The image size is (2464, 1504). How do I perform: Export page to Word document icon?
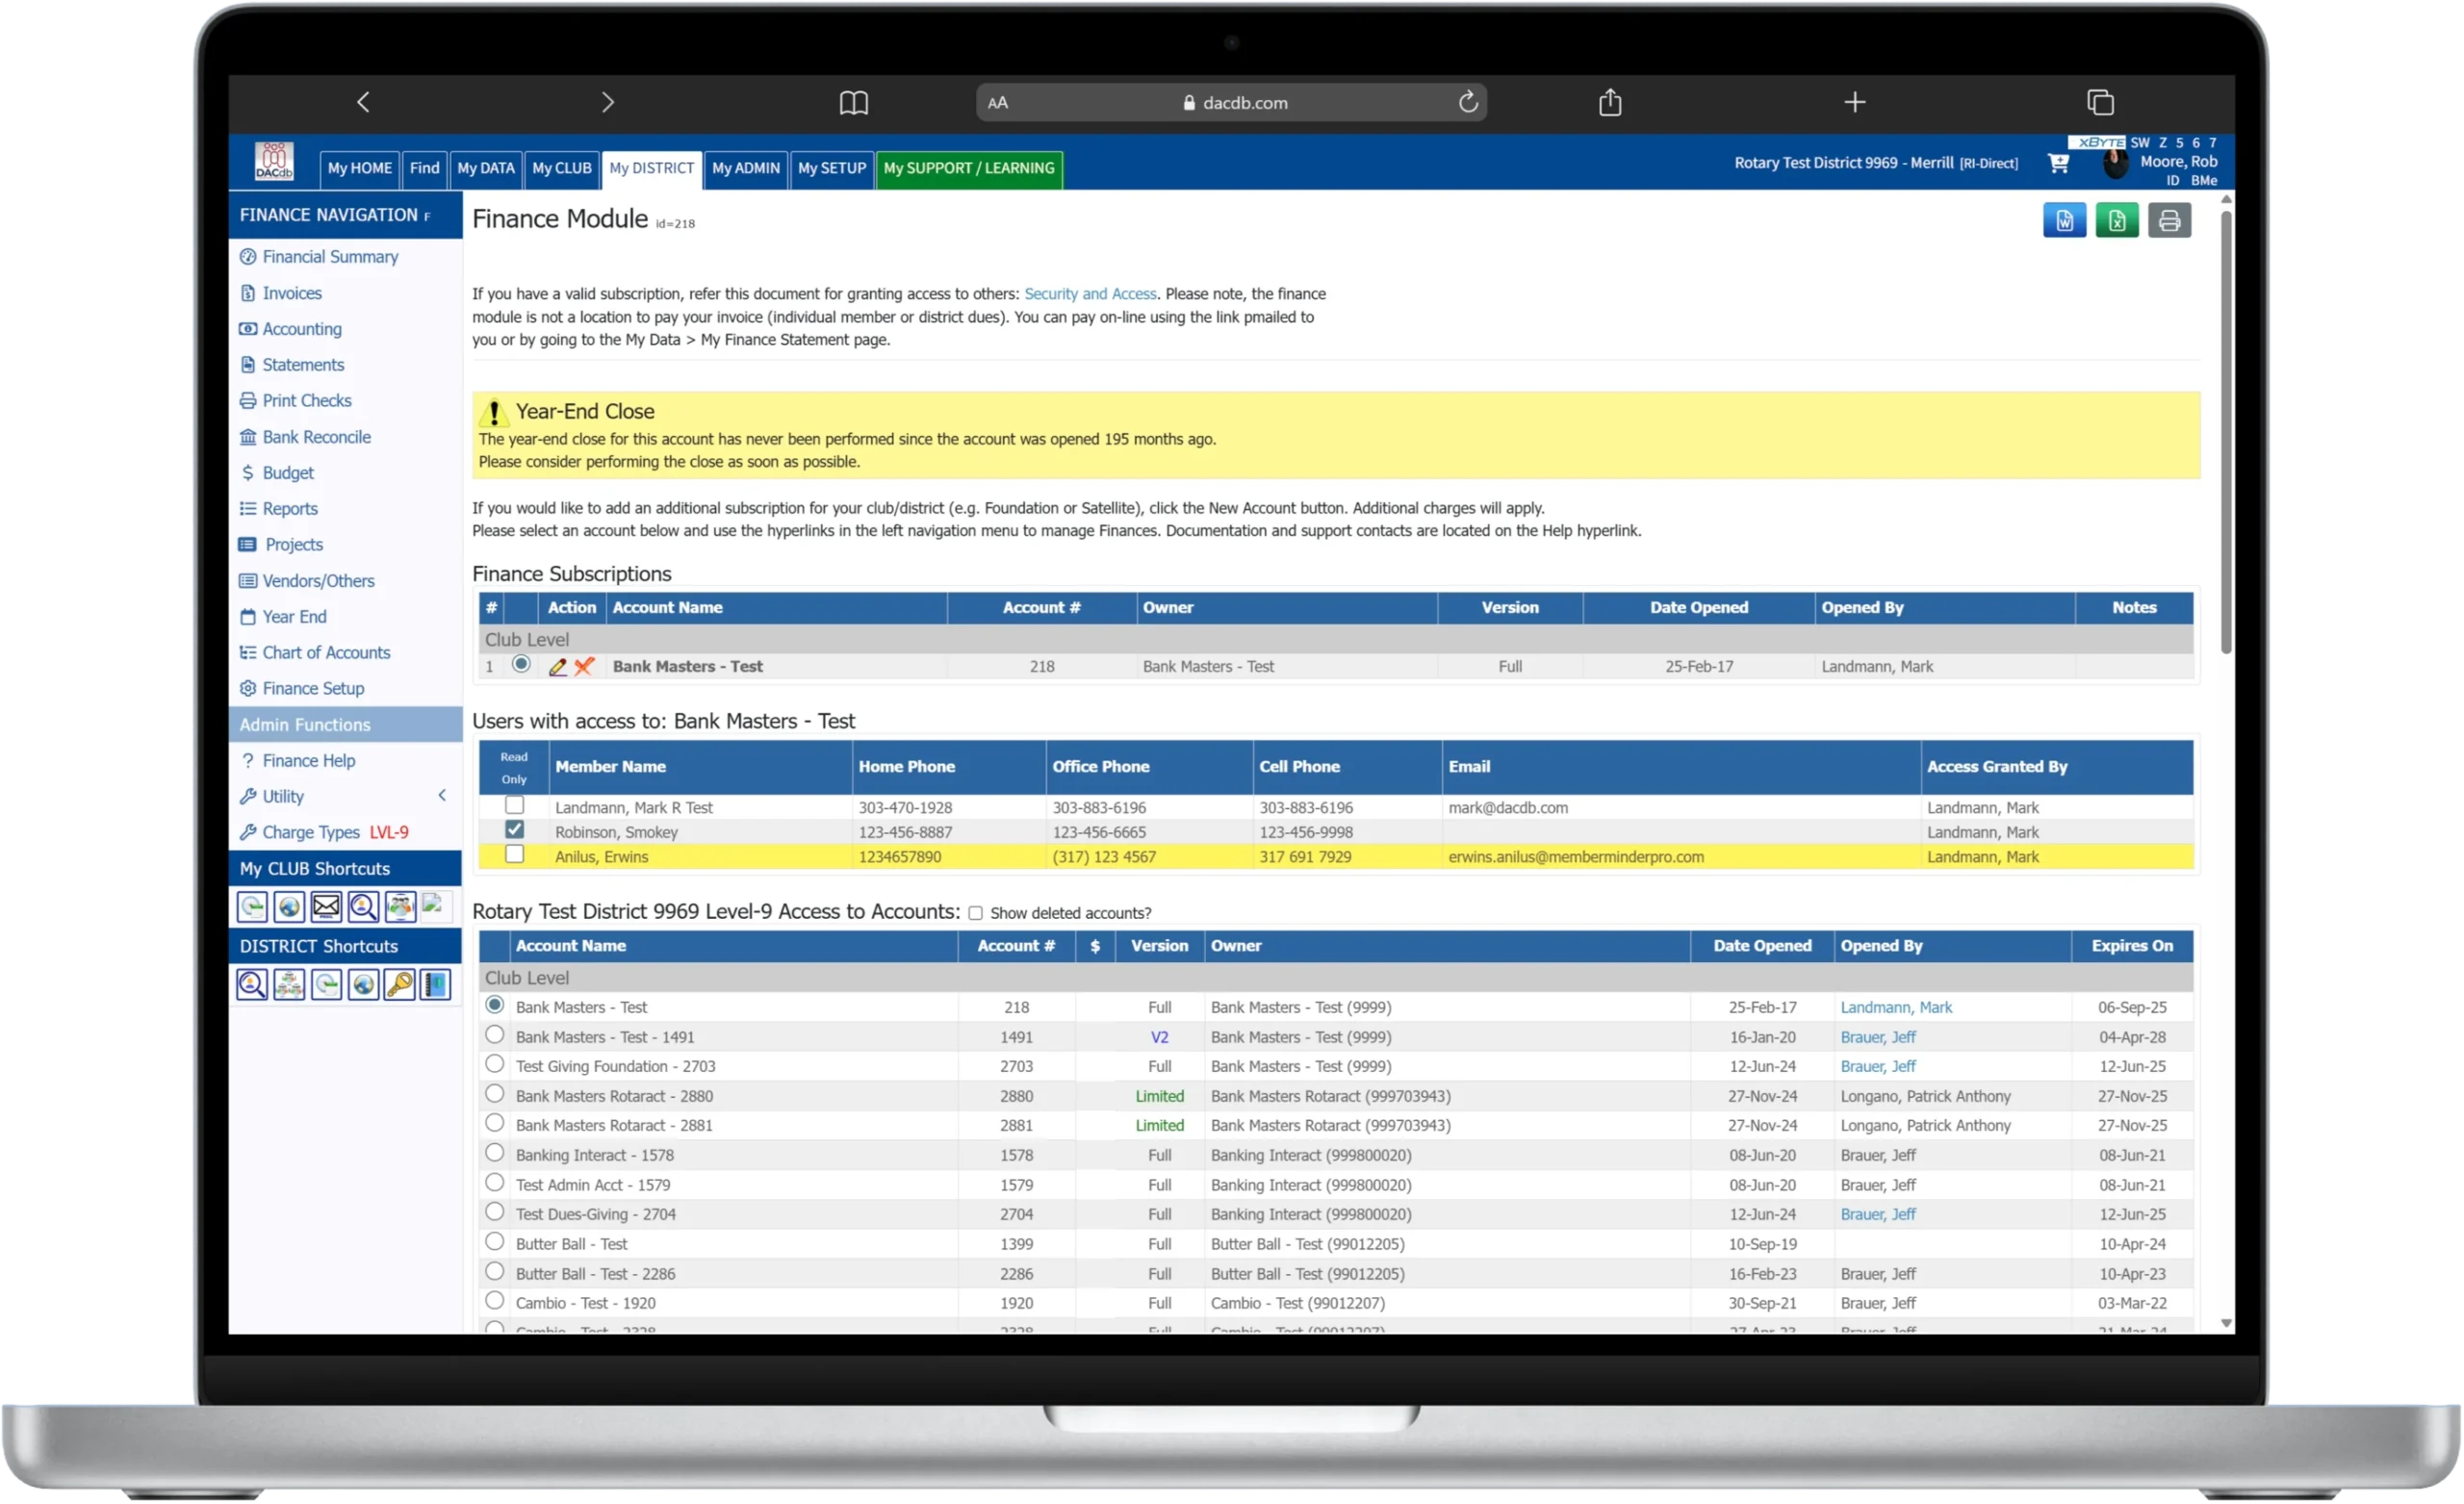(2064, 220)
